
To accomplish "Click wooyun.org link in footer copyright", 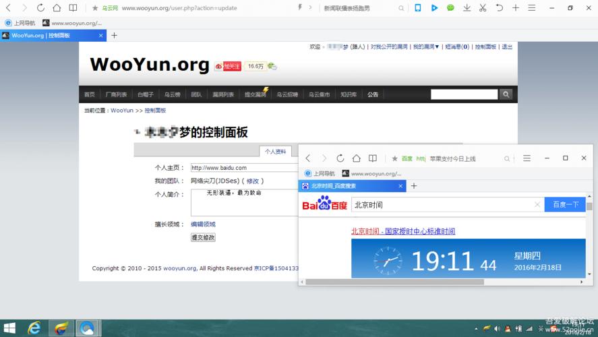I will (x=179, y=268).
